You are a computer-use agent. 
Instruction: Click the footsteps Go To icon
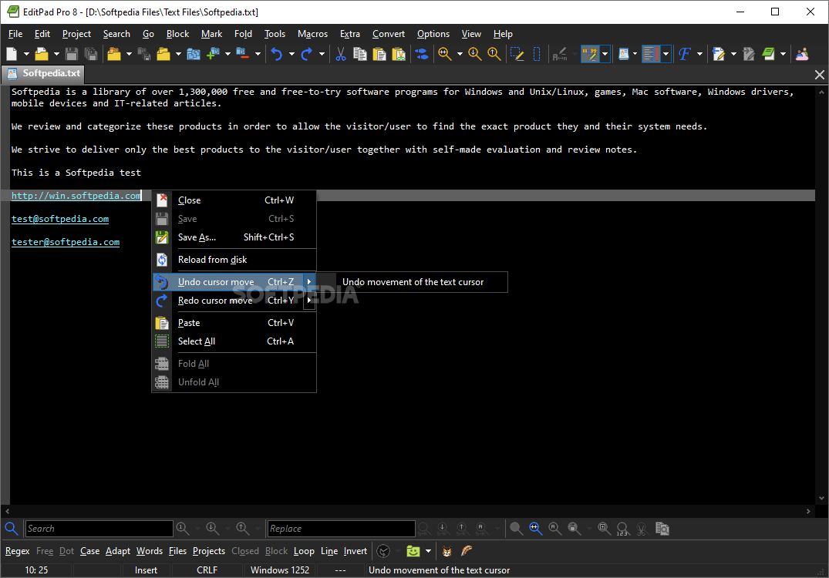pyautogui.click(x=422, y=54)
